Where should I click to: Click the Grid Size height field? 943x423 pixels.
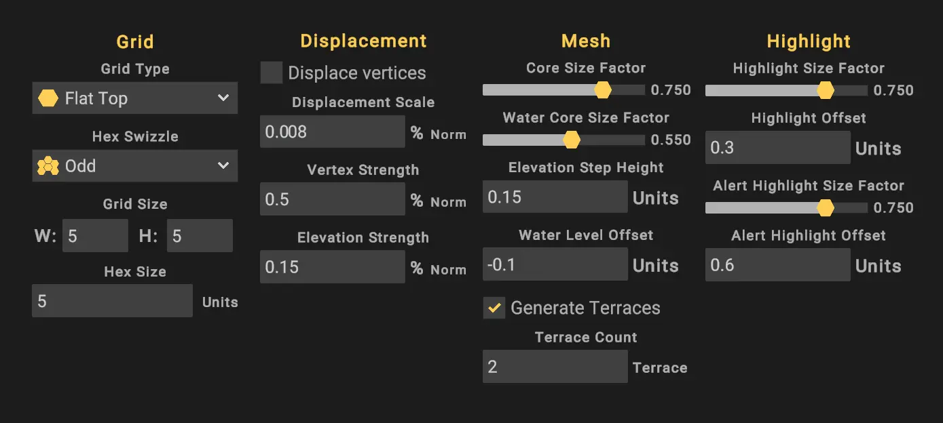[x=200, y=236]
